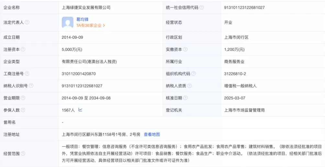
Task: Select the 曾用名 field label
Action: [x=9, y=123]
